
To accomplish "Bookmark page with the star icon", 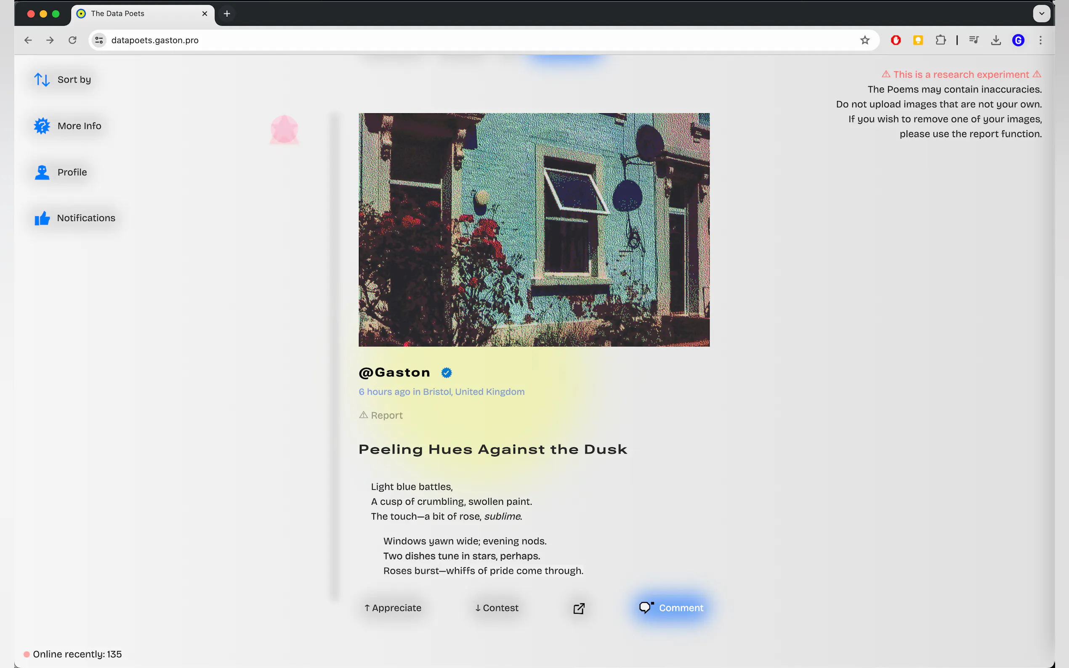I will coord(865,40).
